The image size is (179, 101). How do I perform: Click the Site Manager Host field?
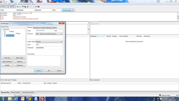coord(44,31)
